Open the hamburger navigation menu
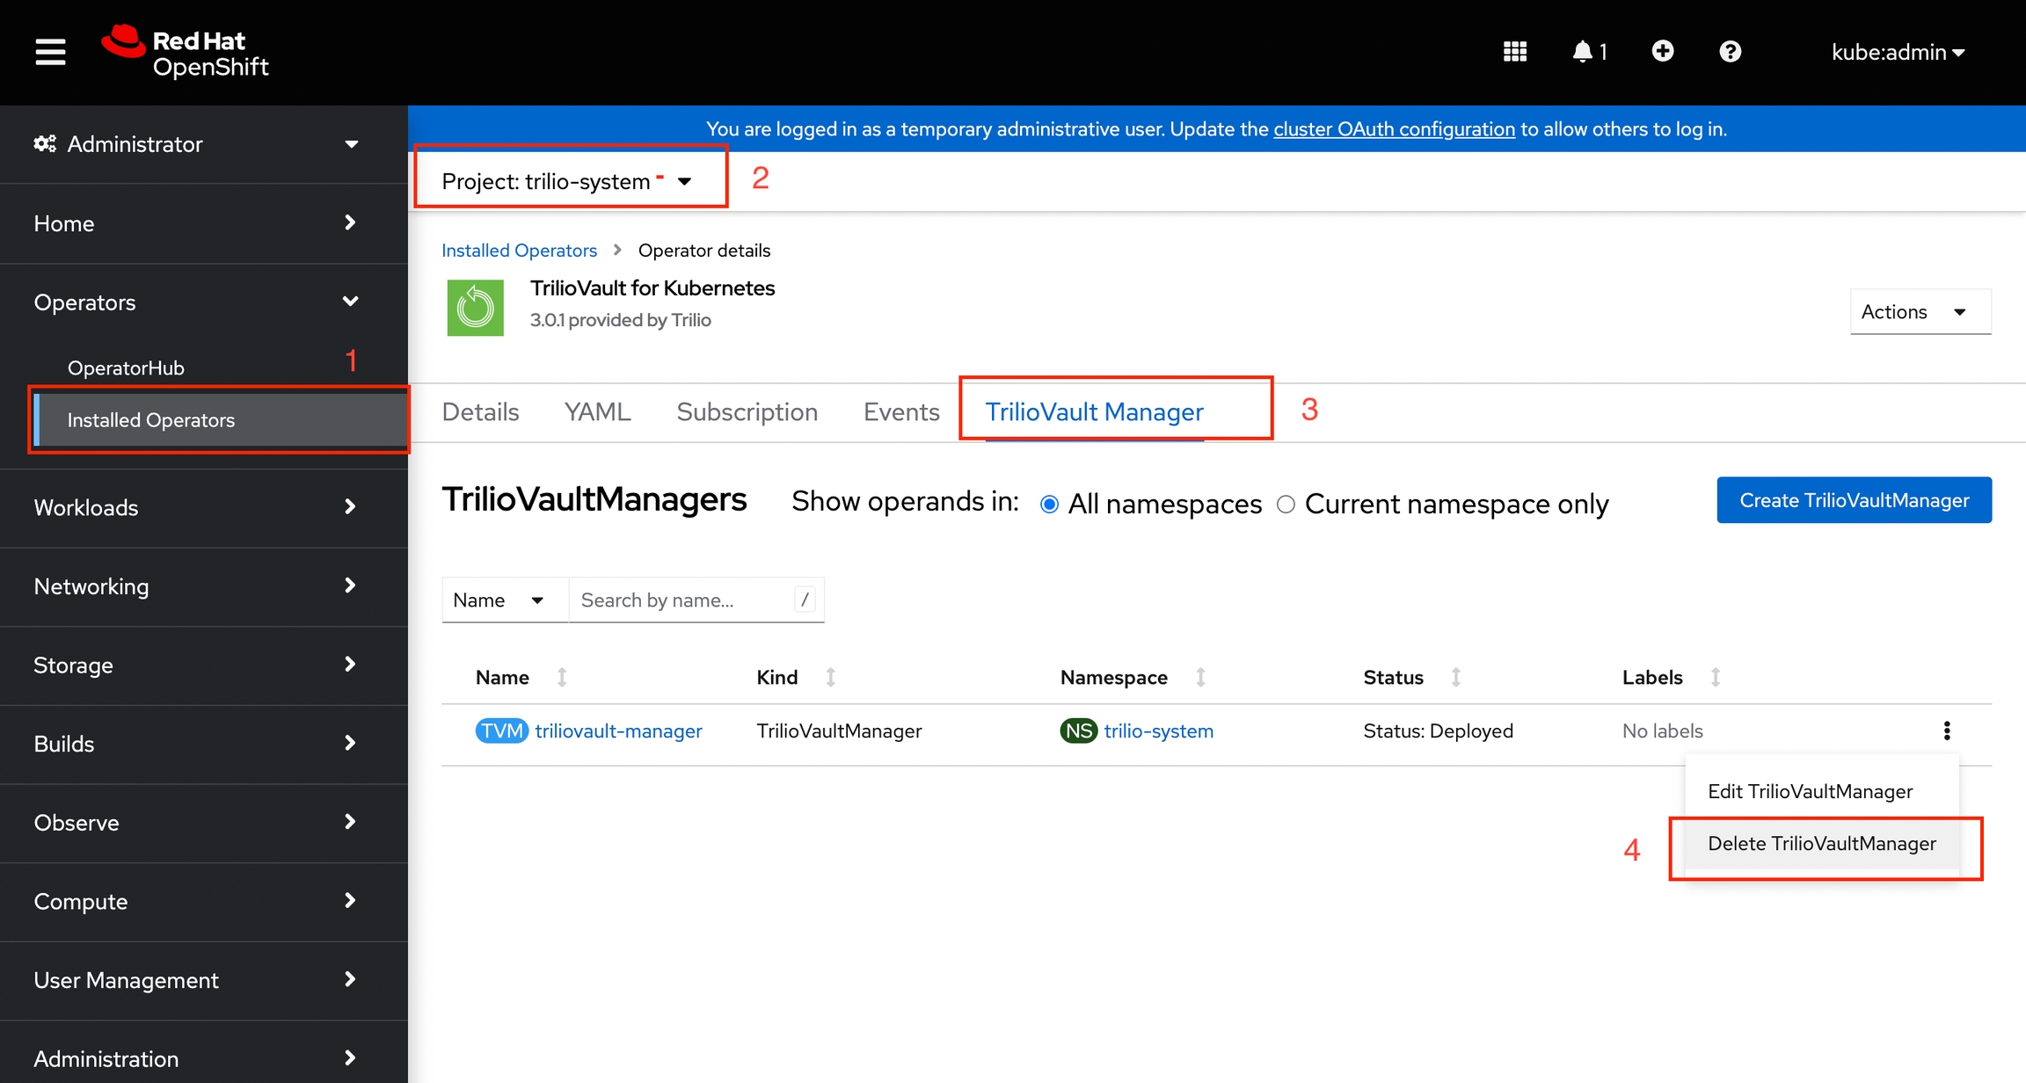 (50, 52)
